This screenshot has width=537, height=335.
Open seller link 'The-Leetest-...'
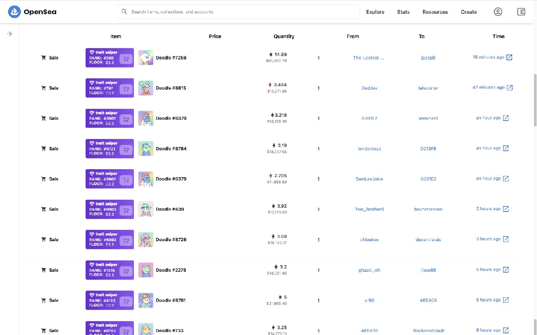[x=369, y=57]
